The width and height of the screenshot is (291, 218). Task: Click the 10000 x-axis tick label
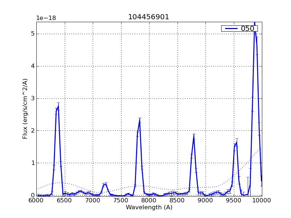click(x=262, y=200)
